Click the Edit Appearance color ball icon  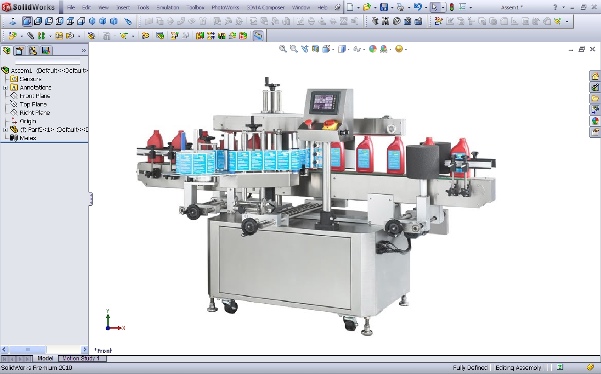372,49
